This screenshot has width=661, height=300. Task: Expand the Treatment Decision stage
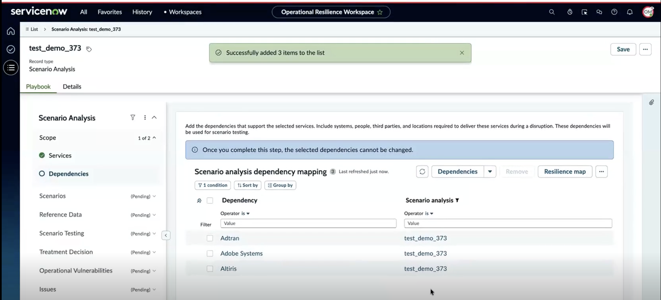coord(154,252)
